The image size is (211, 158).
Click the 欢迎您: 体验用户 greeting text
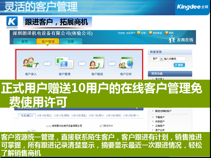point(126,33)
